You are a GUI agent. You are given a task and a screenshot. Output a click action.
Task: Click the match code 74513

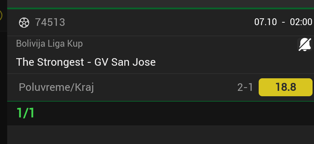click(50, 23)
